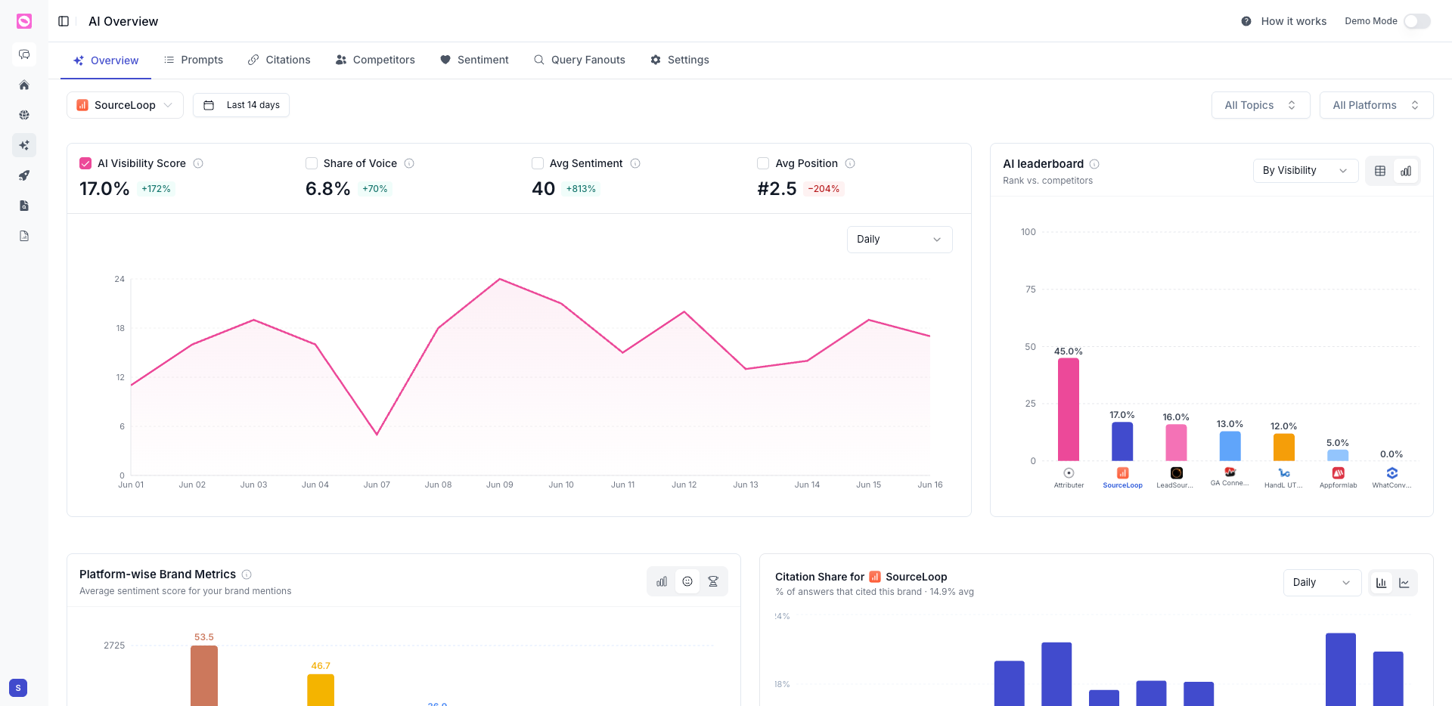1452x706 pixels.
Task: Click the 13.0% GA Connector leaderboard bar
Action: pyautogui.click(x=1230, y=446)
